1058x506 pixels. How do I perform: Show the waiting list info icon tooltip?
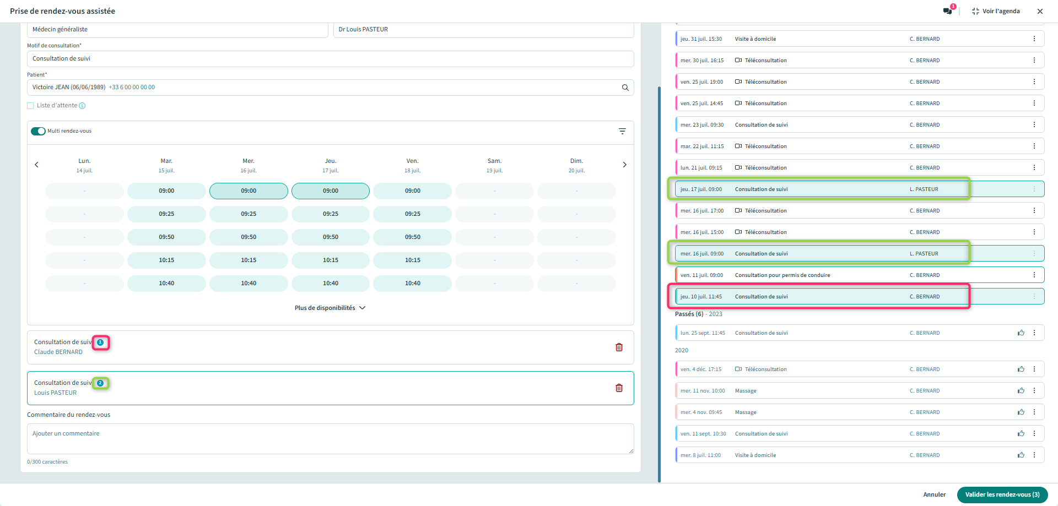[x=82, y=106]
